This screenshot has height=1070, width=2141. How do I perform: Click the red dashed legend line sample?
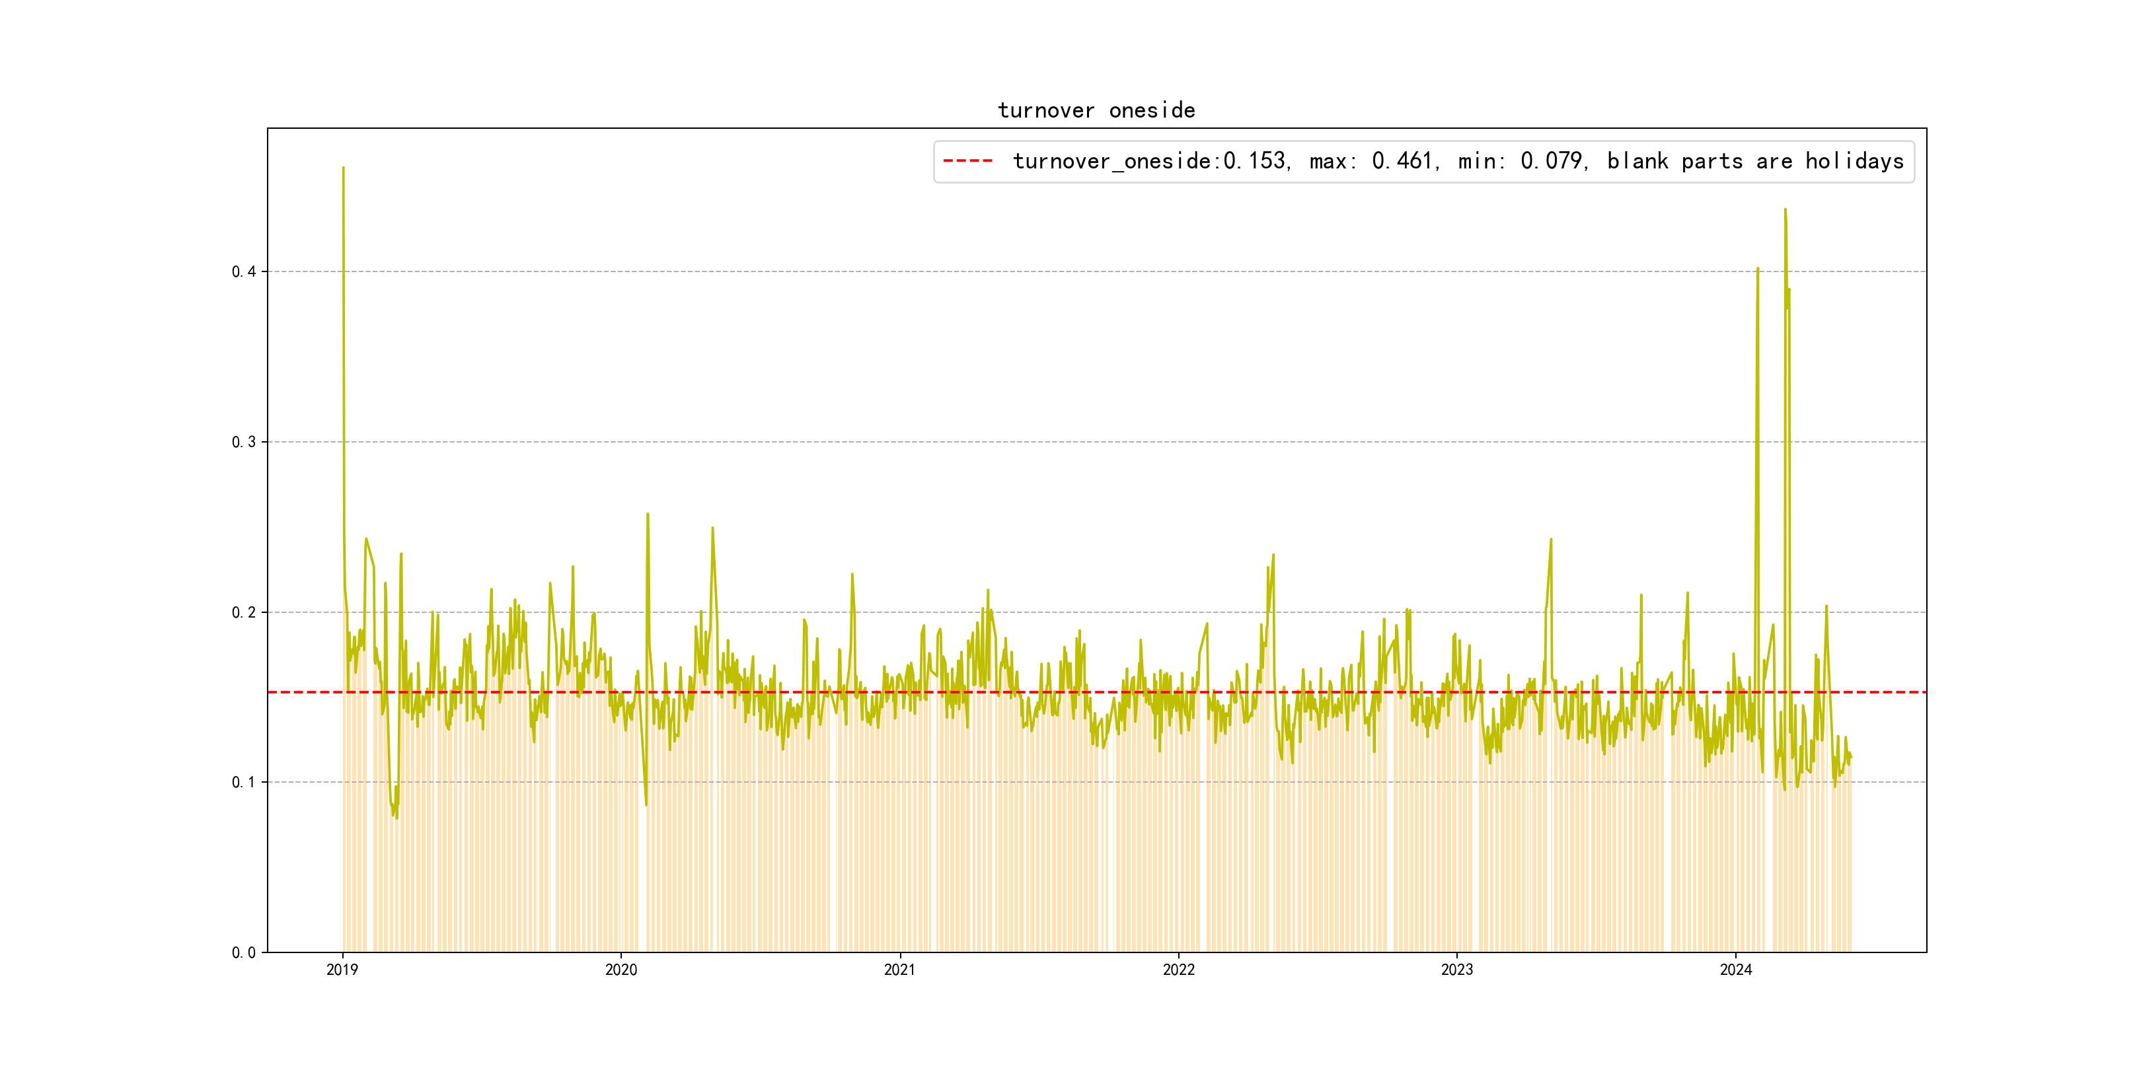click(968, 161)
